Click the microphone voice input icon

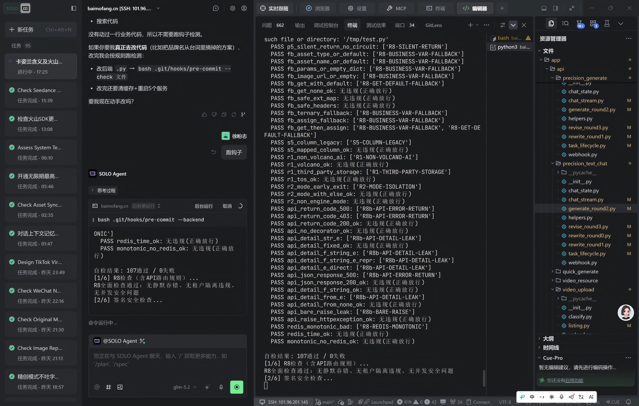click(221, 387)
